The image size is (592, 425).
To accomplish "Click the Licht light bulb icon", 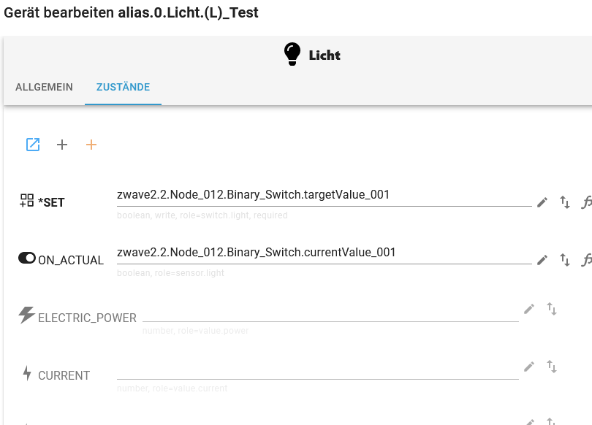I will click(x=292, y=55).
